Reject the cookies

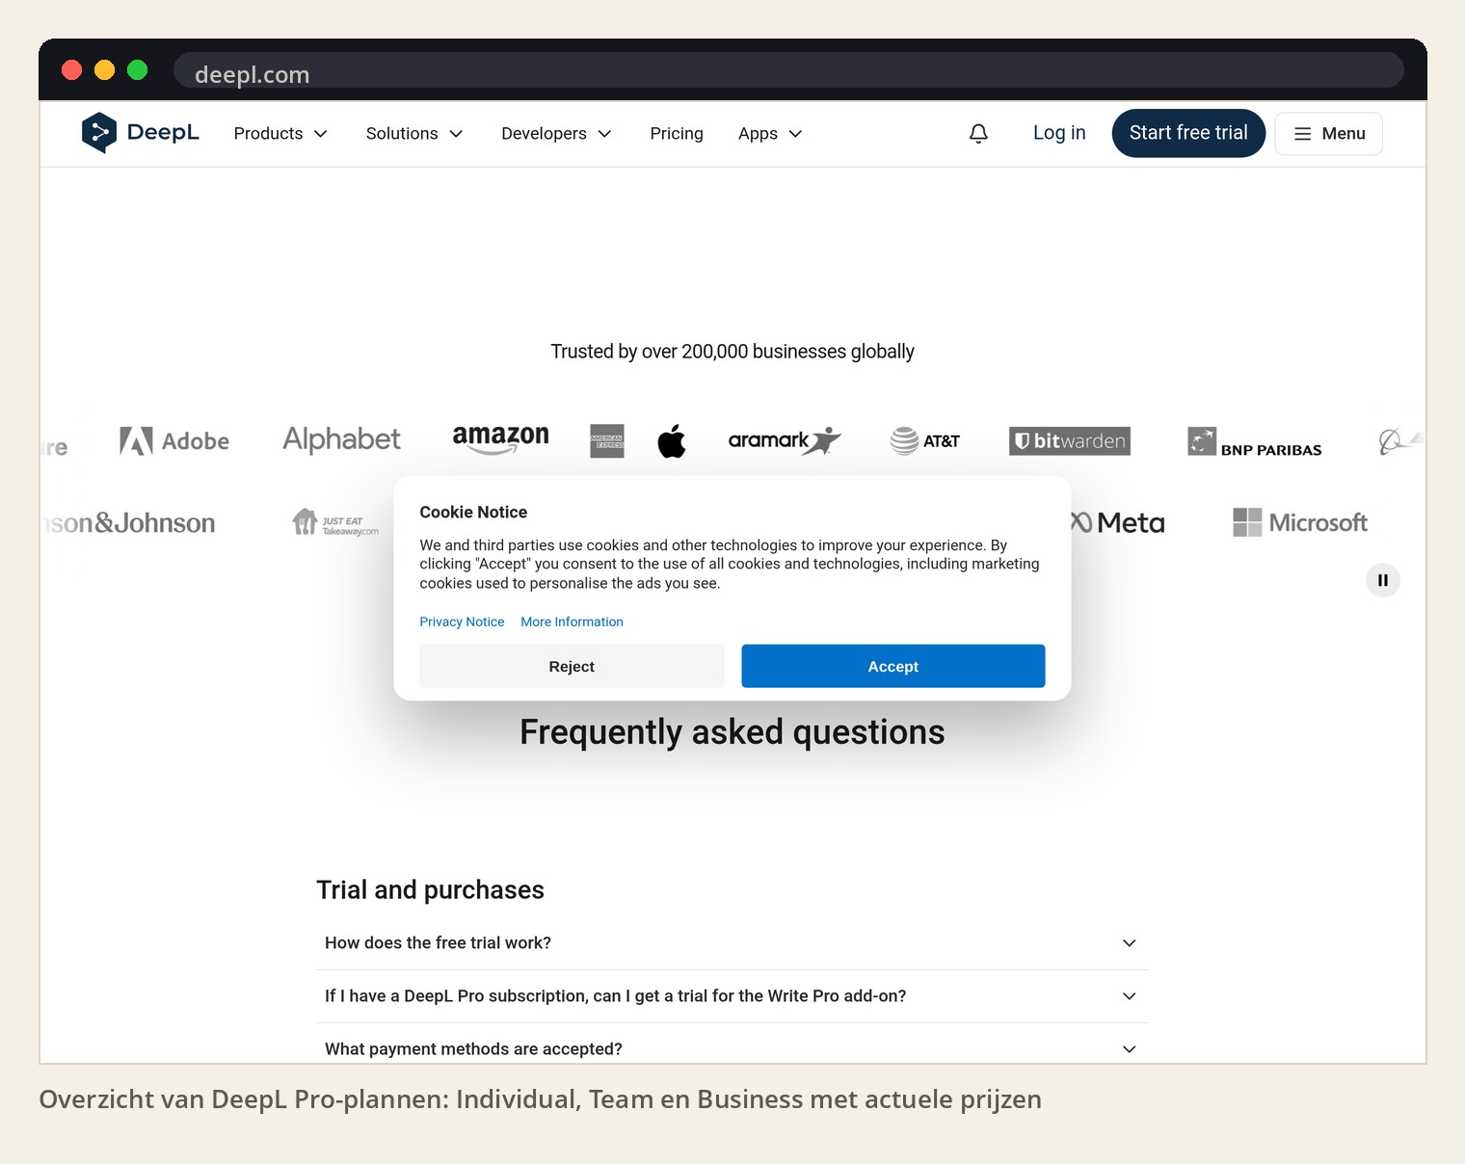point(572,666)
